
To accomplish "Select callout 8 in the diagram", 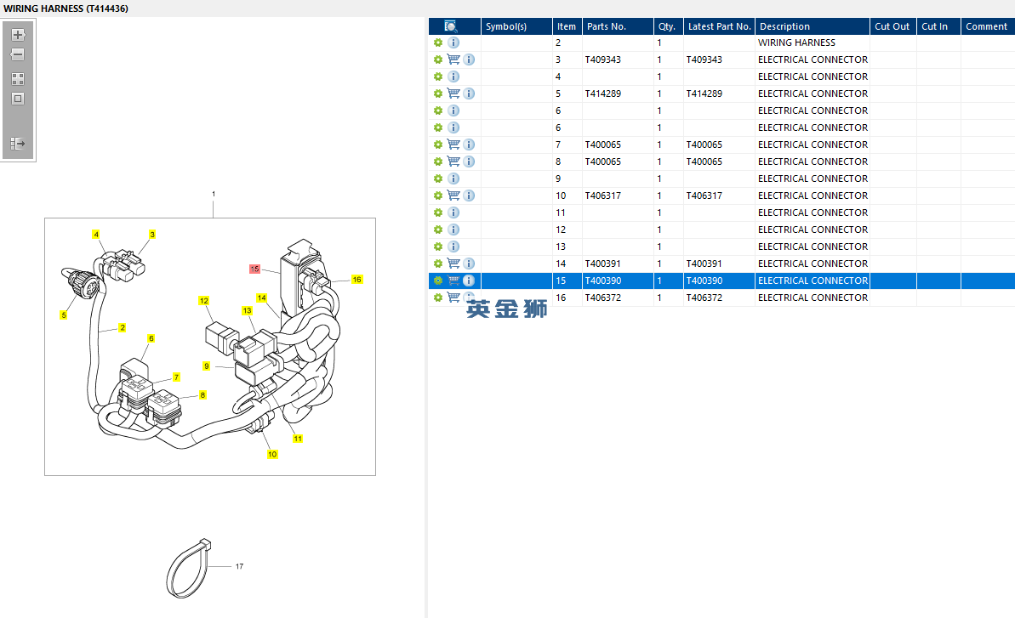I will tap(202, 395).
